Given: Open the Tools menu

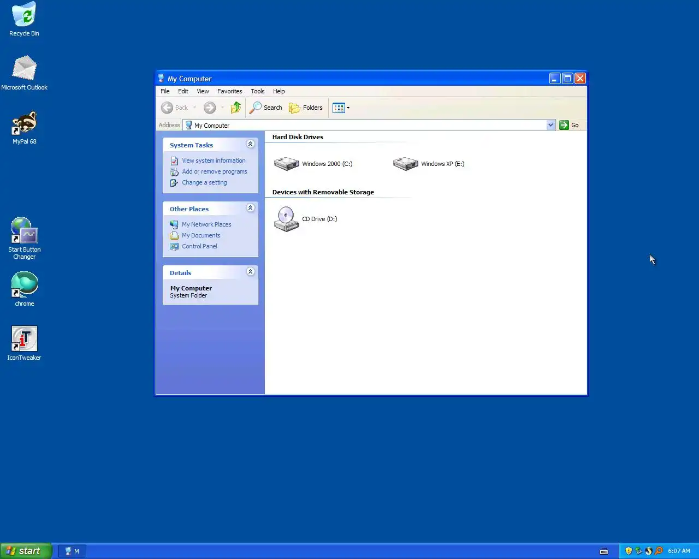Looking at the screenshot, I should click(x=258, y=91).
